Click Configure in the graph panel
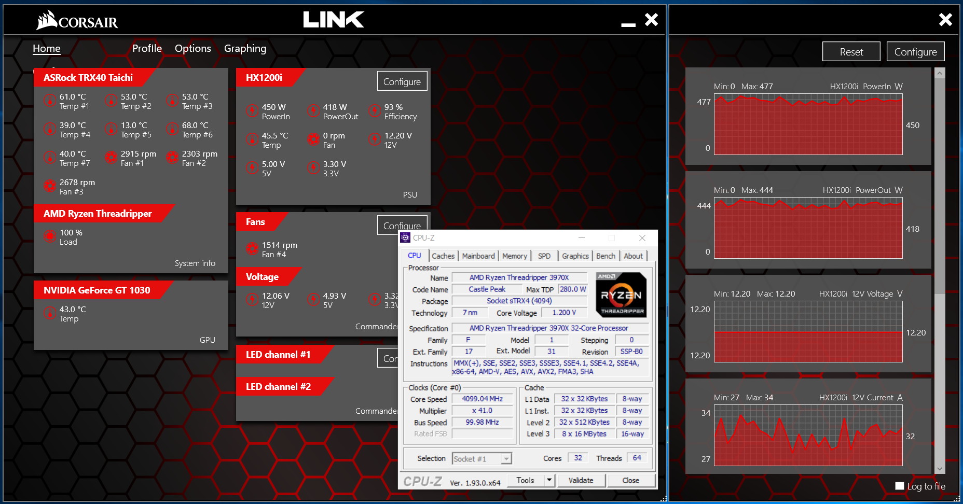Viewport: 963px width, 504px height. (x=916, y=51)
